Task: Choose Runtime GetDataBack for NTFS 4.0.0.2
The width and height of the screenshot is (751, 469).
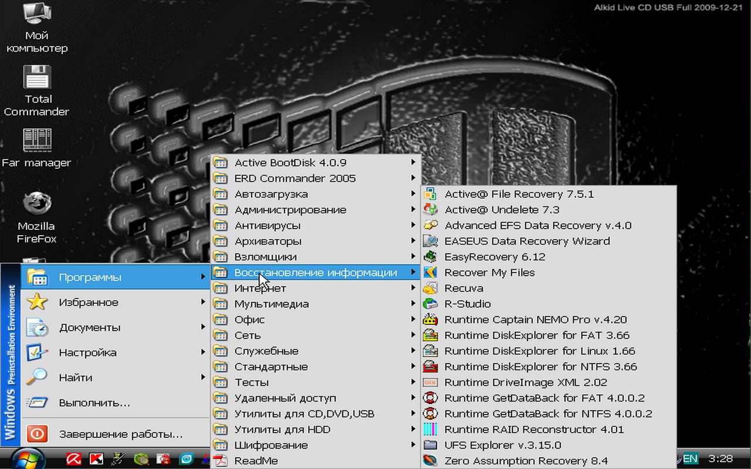Action: tap(548, 414)
